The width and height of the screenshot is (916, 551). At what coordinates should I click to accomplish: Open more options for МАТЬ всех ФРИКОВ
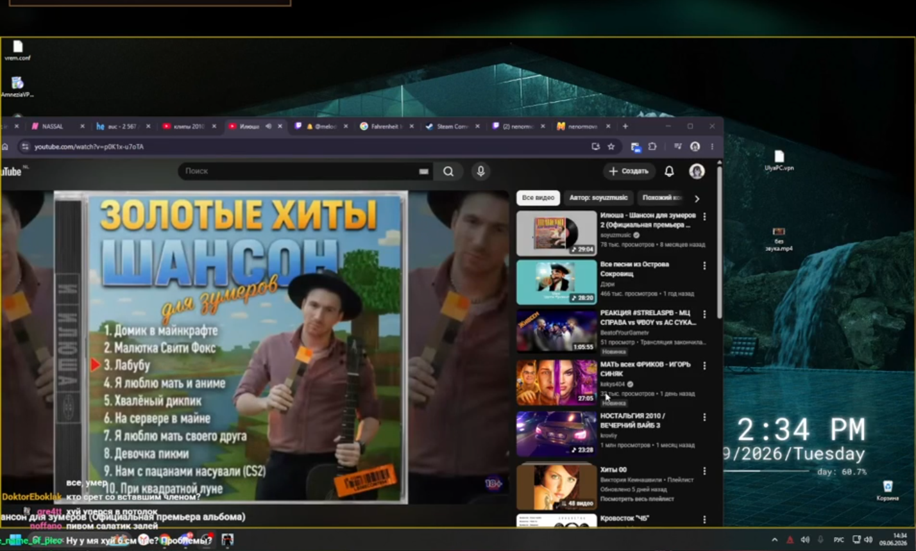(x=704, y=365)
